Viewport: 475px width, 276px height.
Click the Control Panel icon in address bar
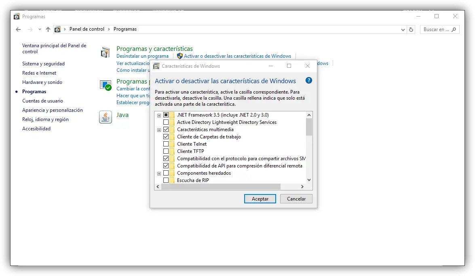(57, 29)
